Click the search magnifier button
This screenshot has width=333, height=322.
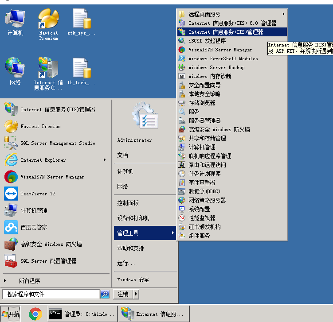[x=105, y=294]
